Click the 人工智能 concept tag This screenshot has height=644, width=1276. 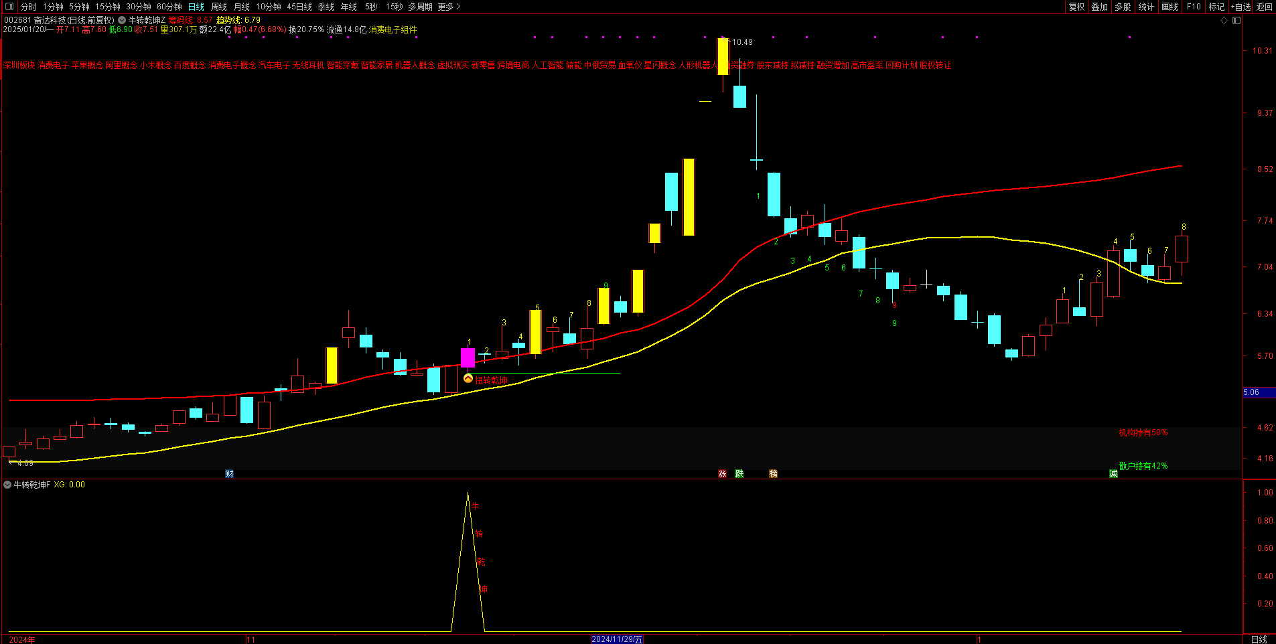547,66
